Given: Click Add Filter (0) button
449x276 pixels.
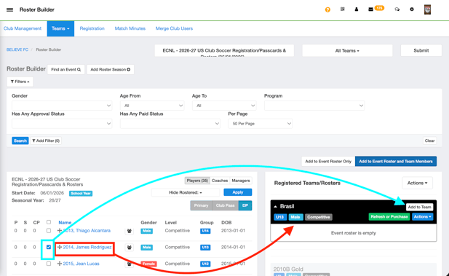Looking at the screenshot, I should (x=46, y=141).
